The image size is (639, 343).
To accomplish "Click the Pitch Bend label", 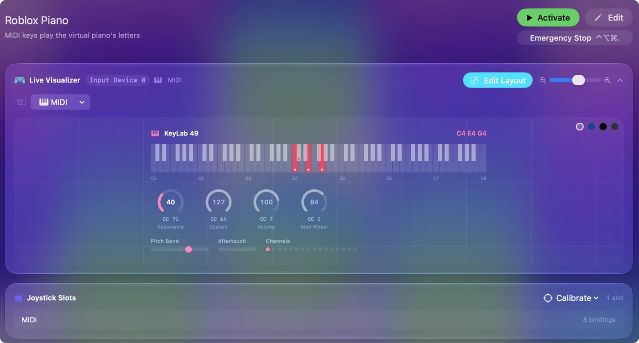I will pyautogui.click(x=165, y=241).
